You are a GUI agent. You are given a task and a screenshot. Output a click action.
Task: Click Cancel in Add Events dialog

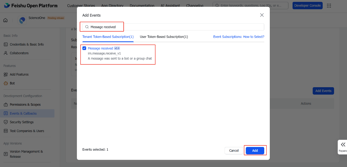click(234, 151)
